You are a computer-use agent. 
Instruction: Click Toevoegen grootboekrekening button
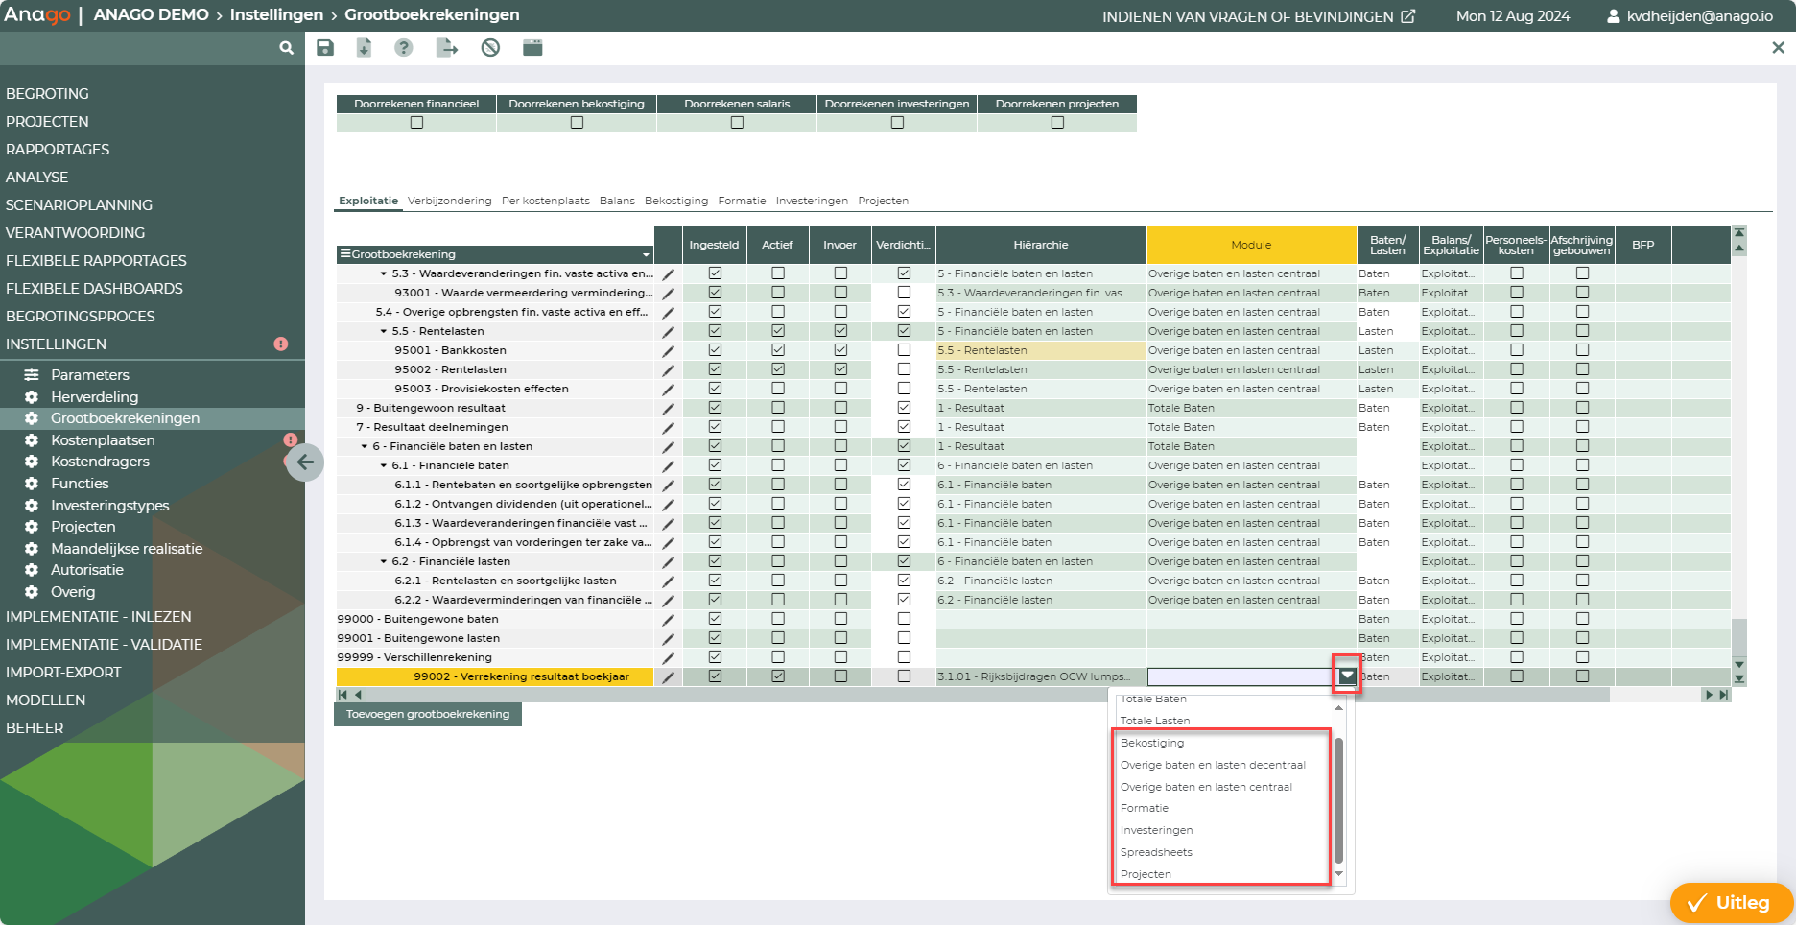[428, 714]
